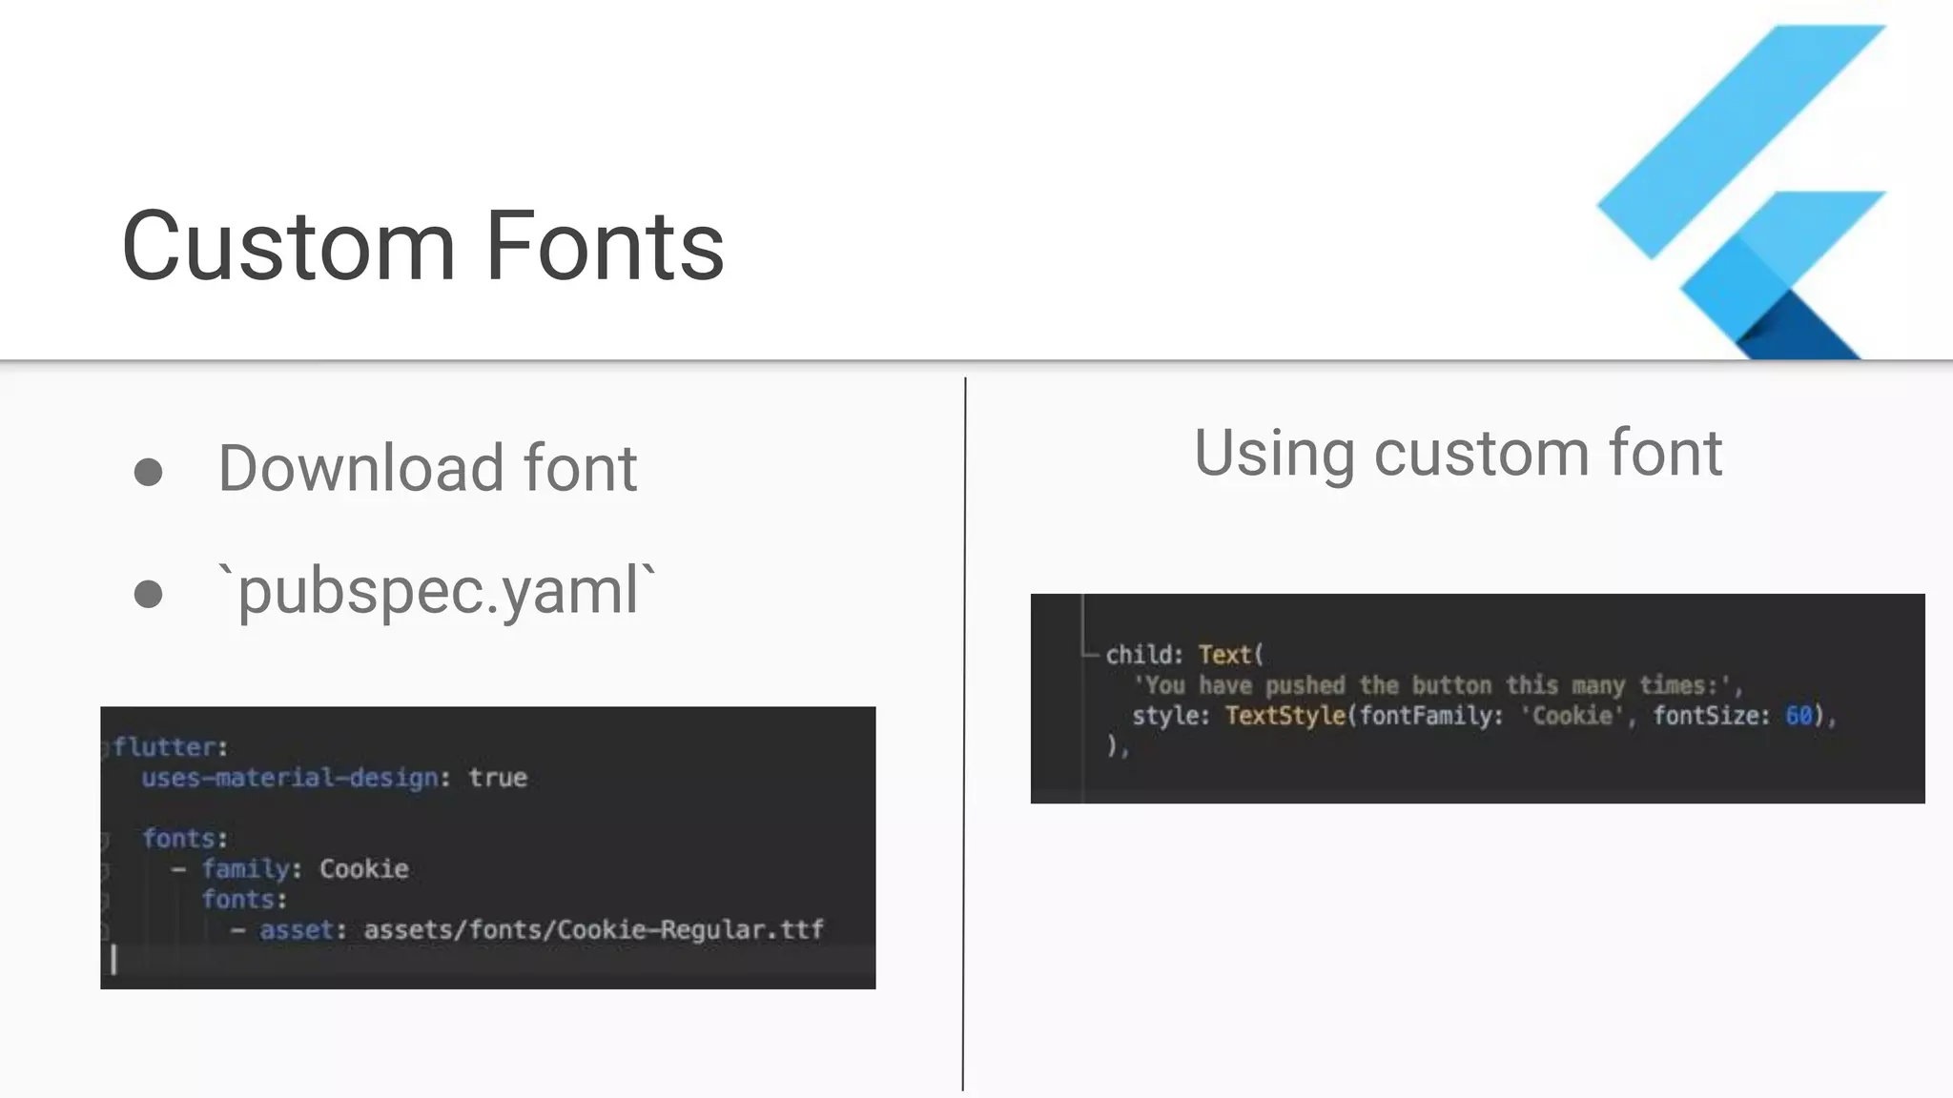Viewport: 1953px width, 1098px height.
Task: Click the 'child: Text(' code line
Action: [1184, 655]
